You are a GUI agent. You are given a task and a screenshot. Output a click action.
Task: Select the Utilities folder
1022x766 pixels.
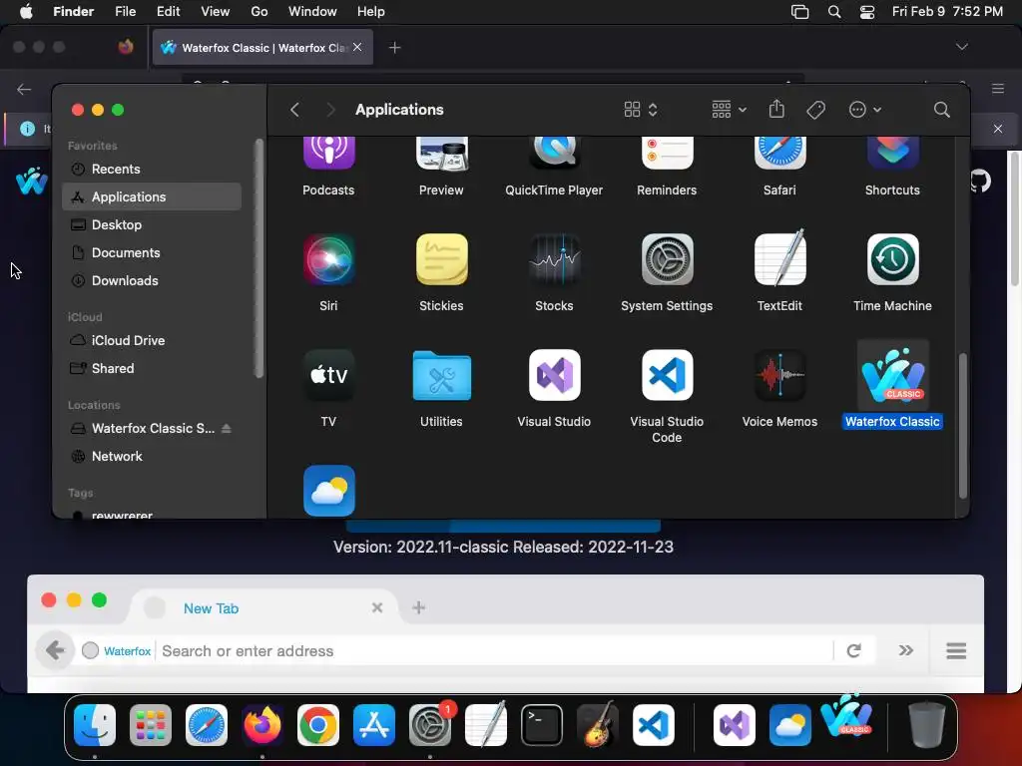(441, 375)
